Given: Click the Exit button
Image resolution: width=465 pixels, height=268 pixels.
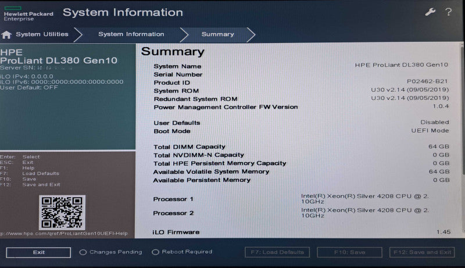Looking at the screenshot, I should [x=38, y=252].
